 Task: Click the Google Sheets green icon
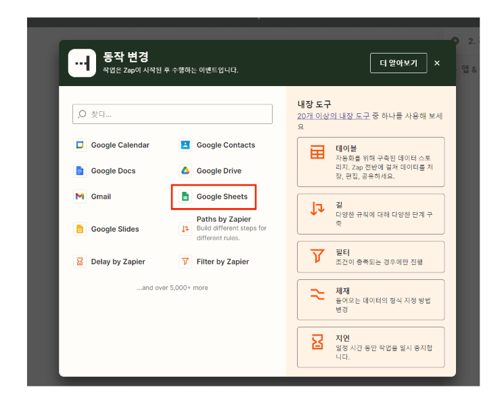[185, 197]
